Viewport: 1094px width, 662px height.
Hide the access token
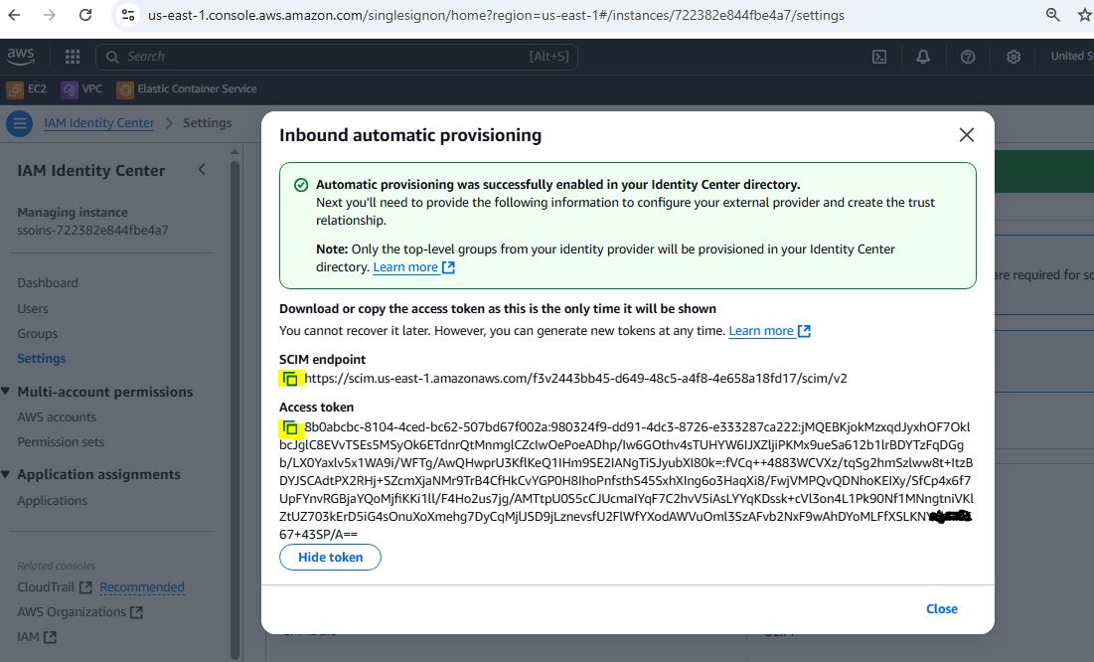coord(330,558)
